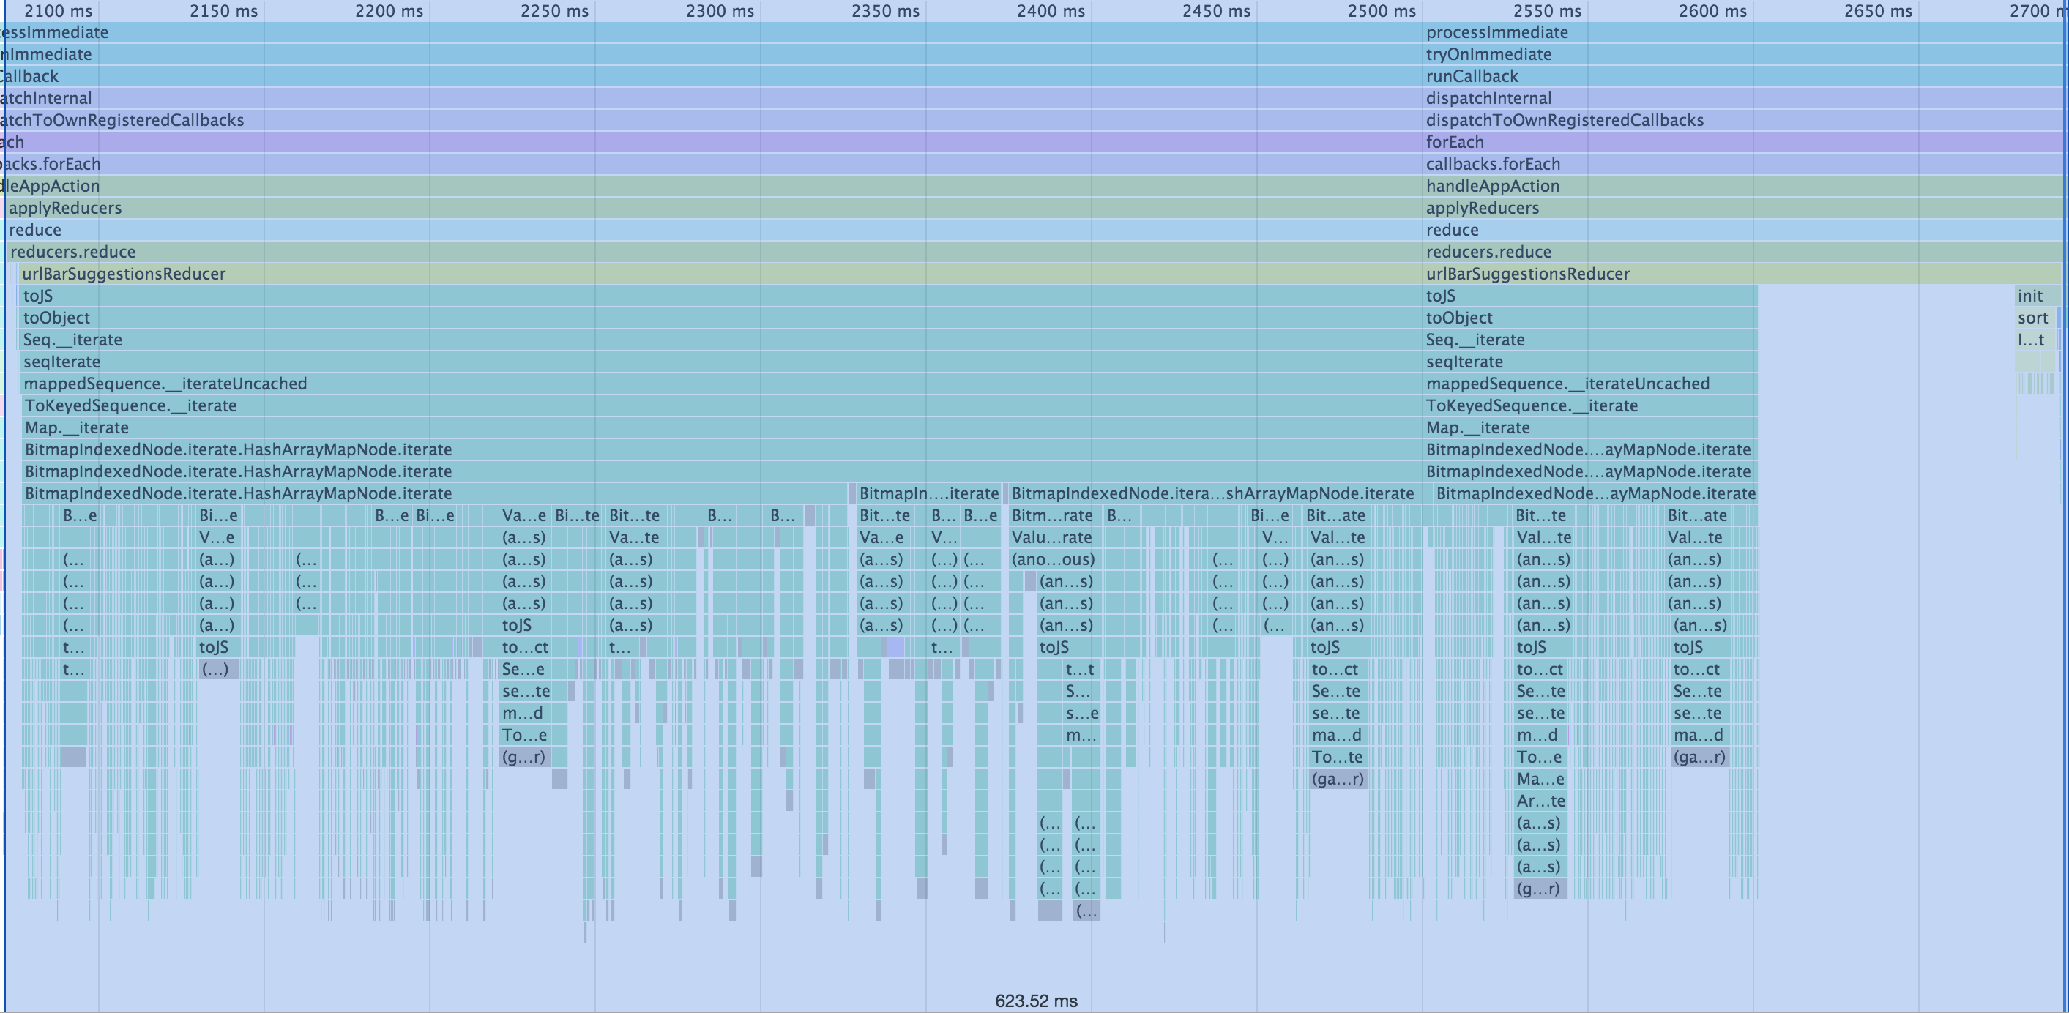Click the 2350 ms ruler mark

tap(885, 11)
